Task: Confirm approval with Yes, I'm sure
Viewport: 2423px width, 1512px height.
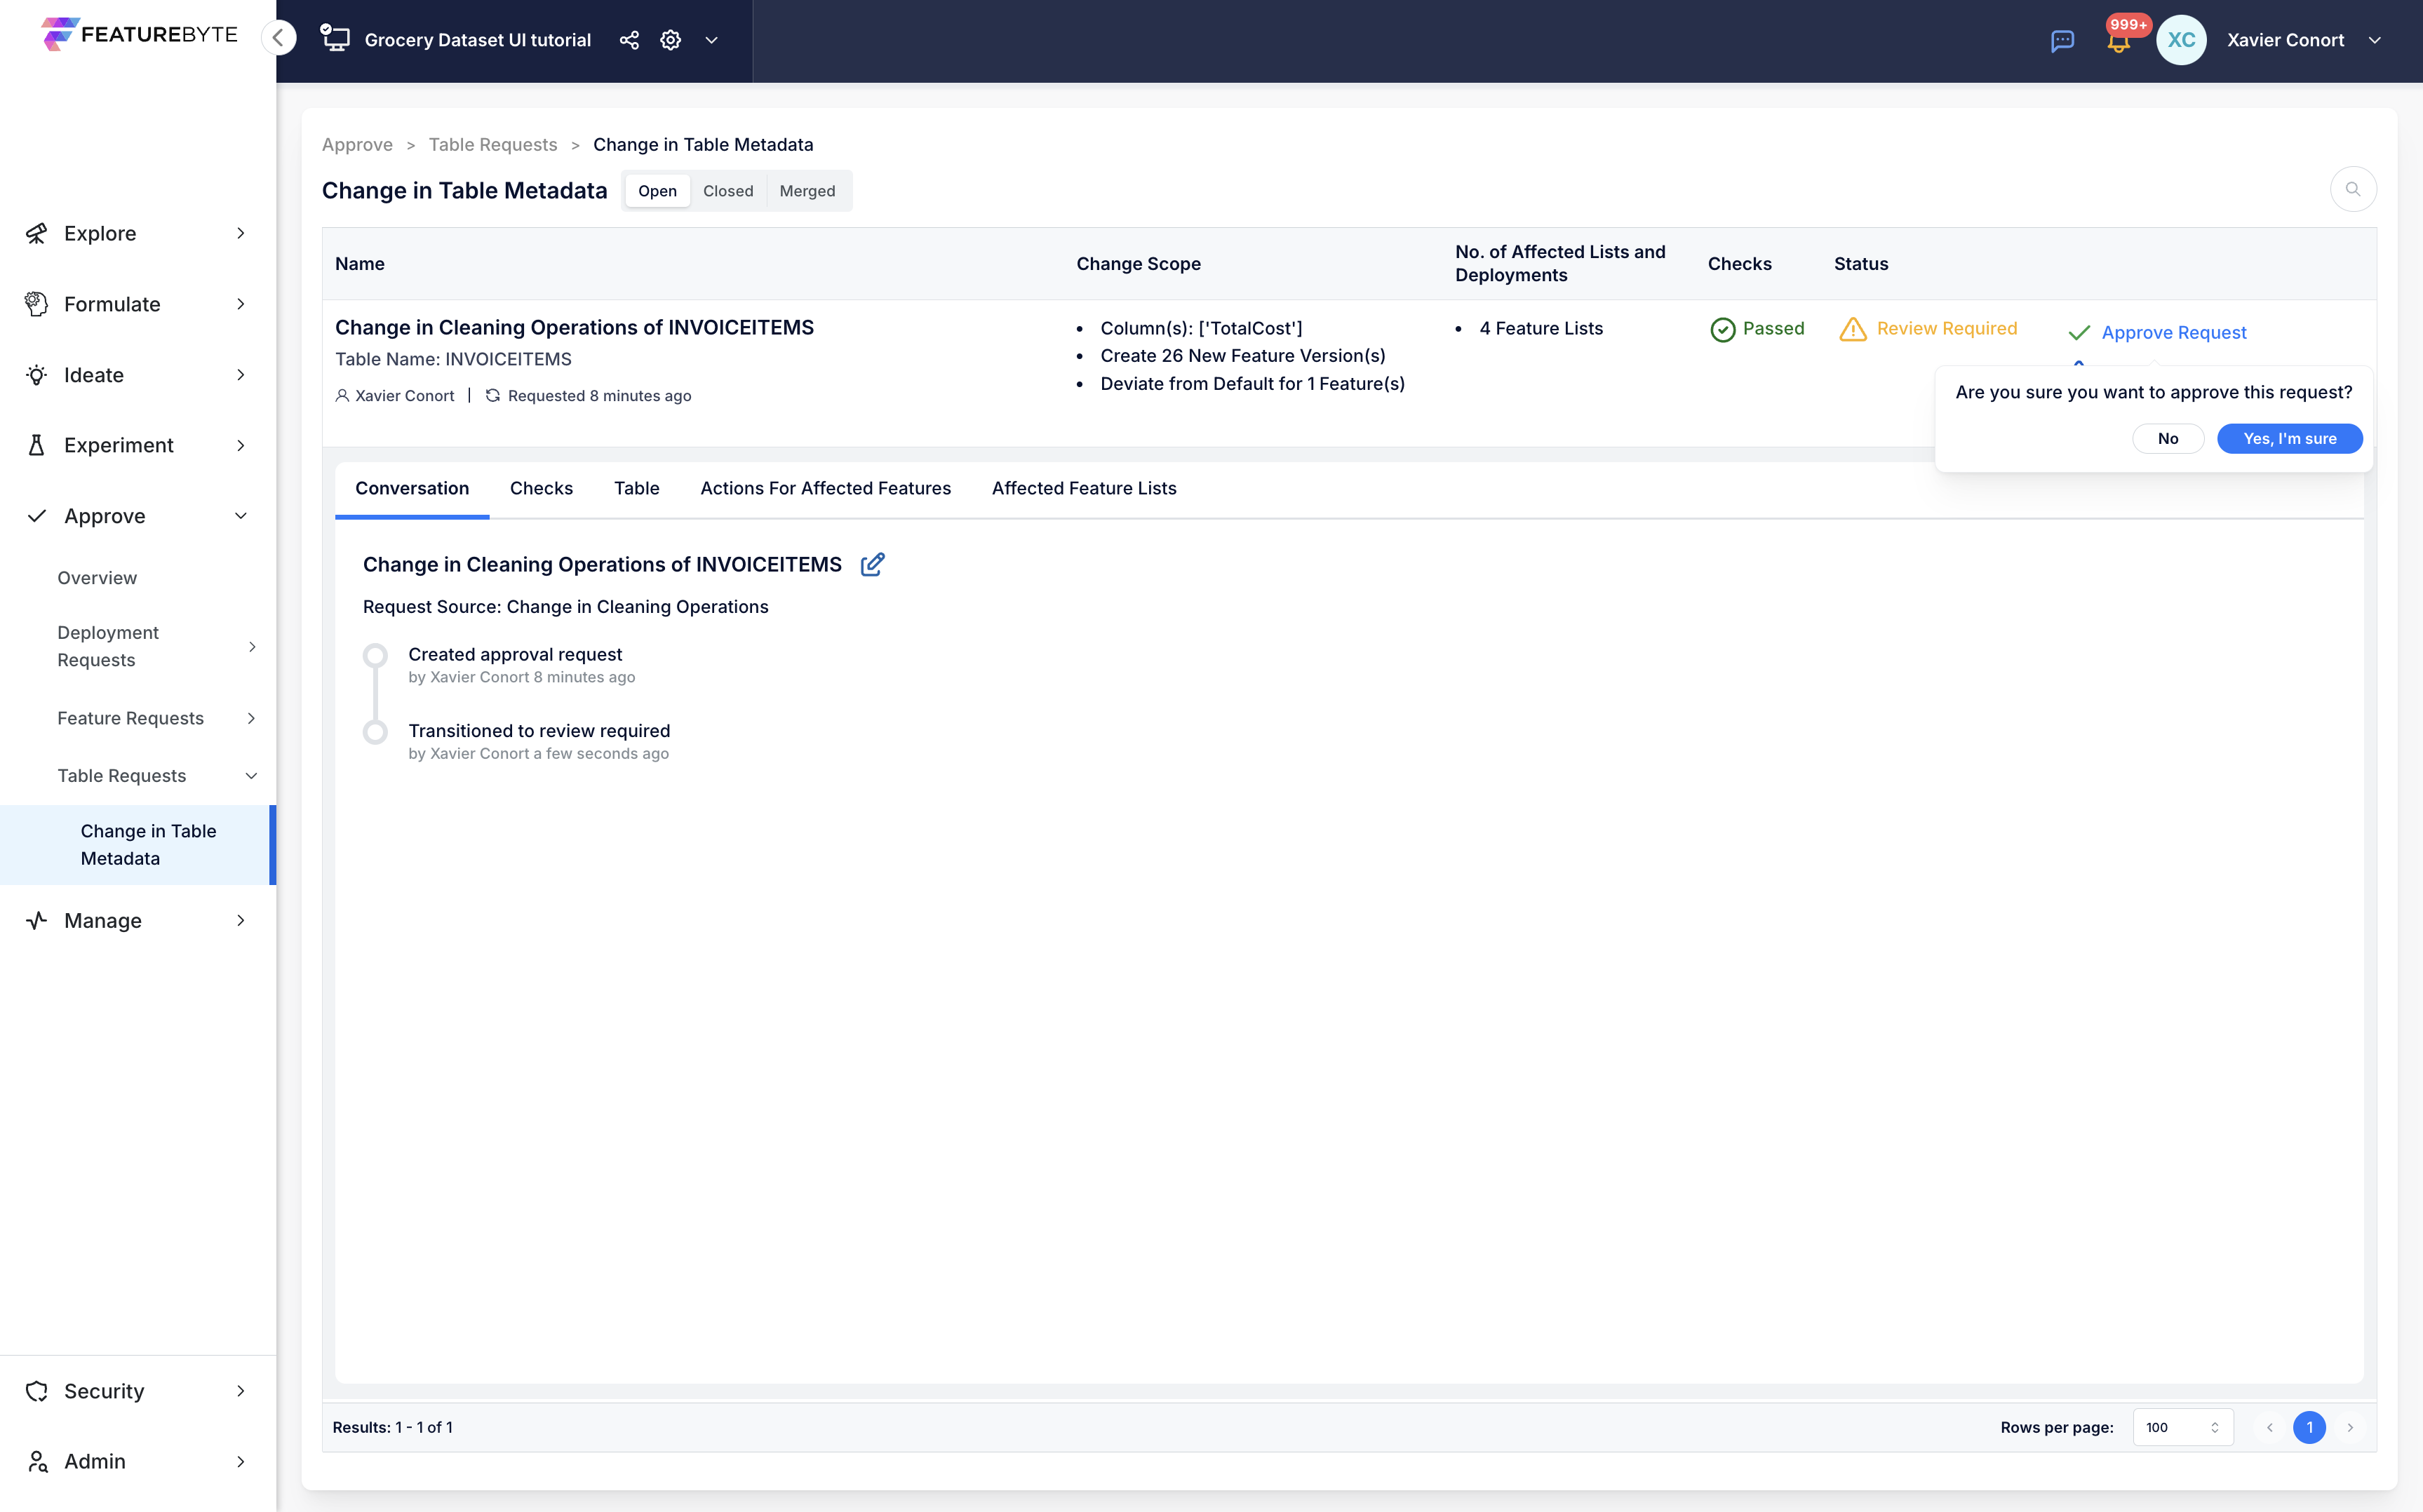Action: [2289, 439]
